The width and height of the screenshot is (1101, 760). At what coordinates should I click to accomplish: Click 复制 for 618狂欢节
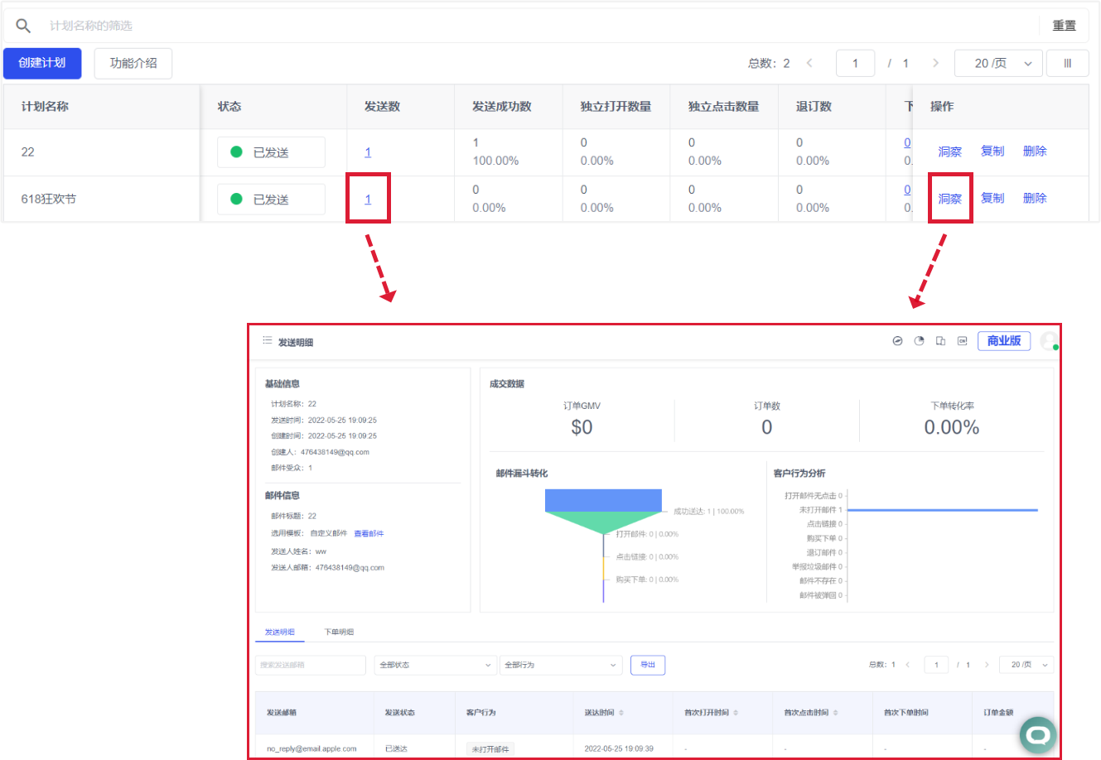click(992, 199)
